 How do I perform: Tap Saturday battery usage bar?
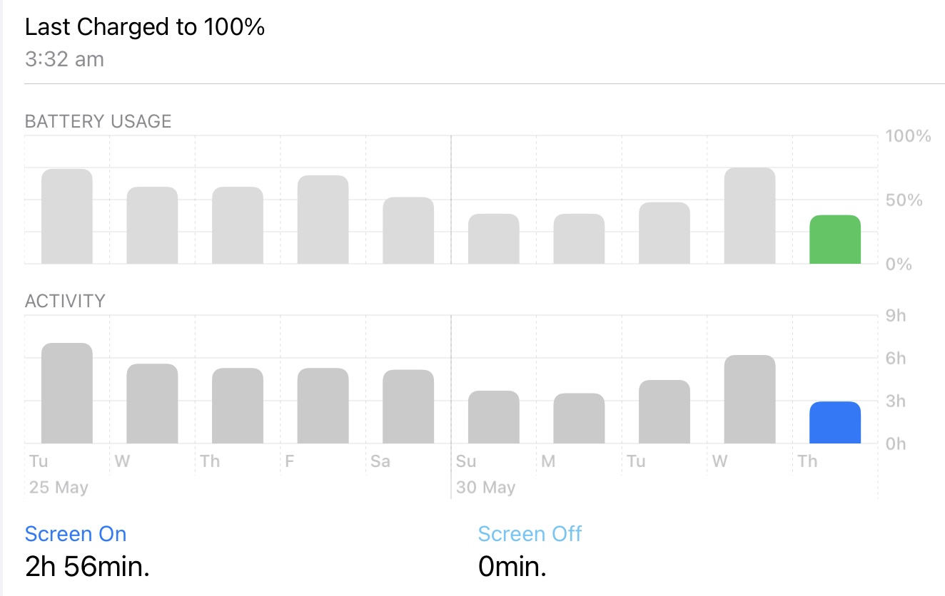coord(408,230)
